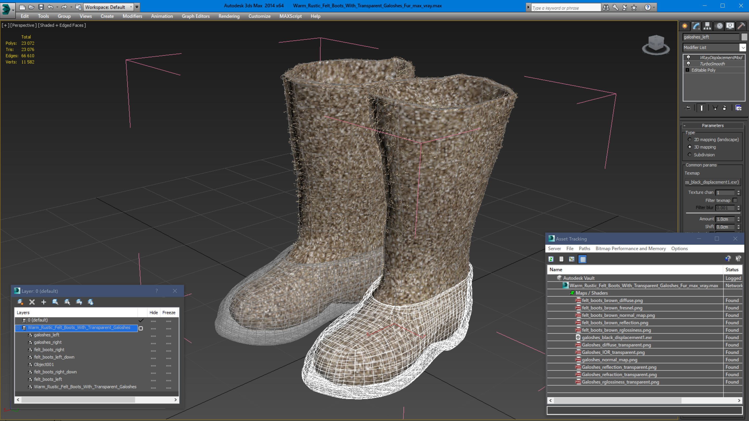
Task: Click the project folder icon in quick access toolbar
Action: (x=78, y=7)
